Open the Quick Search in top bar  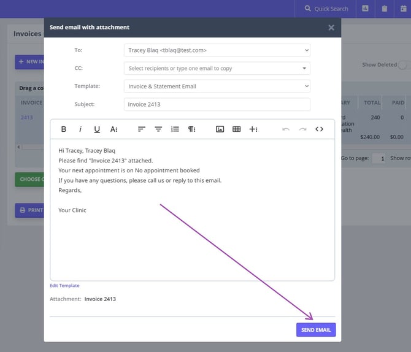click(326, 9)
